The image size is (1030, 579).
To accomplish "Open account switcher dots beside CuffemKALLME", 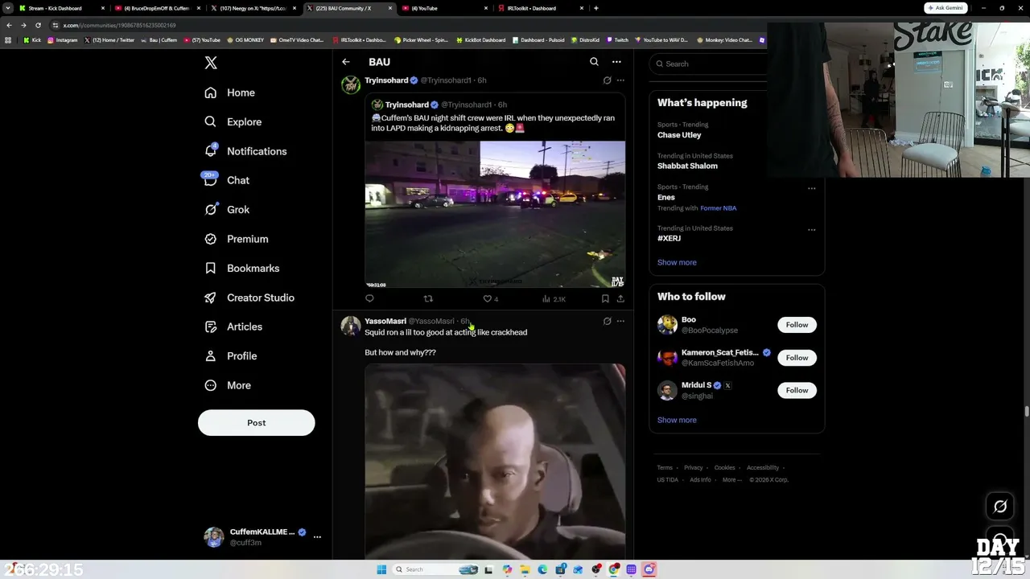I will click(x=317, y=536).
